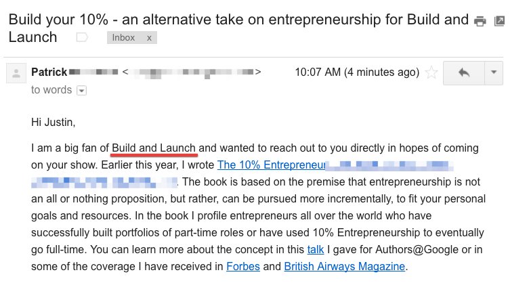Screen dimensions: 529x283
Task: Open the More options dropdown beside Reply
Action: (x=493, y=73)
